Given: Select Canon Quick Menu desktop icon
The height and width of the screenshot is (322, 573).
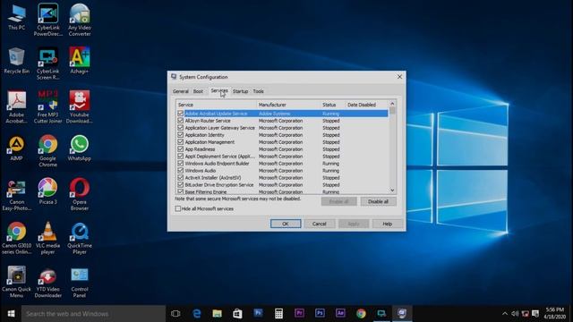Looking at the screenshot, I should pos(16,282).
